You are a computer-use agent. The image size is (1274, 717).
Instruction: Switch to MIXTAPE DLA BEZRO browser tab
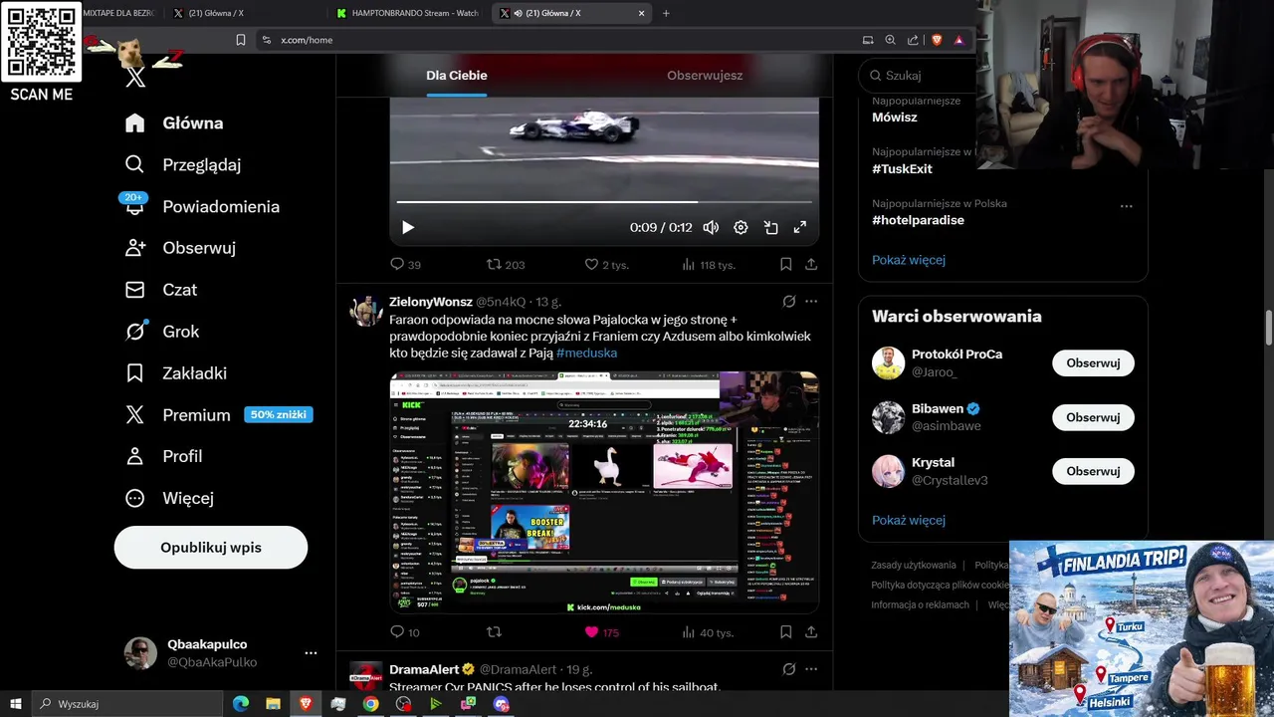(x=117, y=13)
